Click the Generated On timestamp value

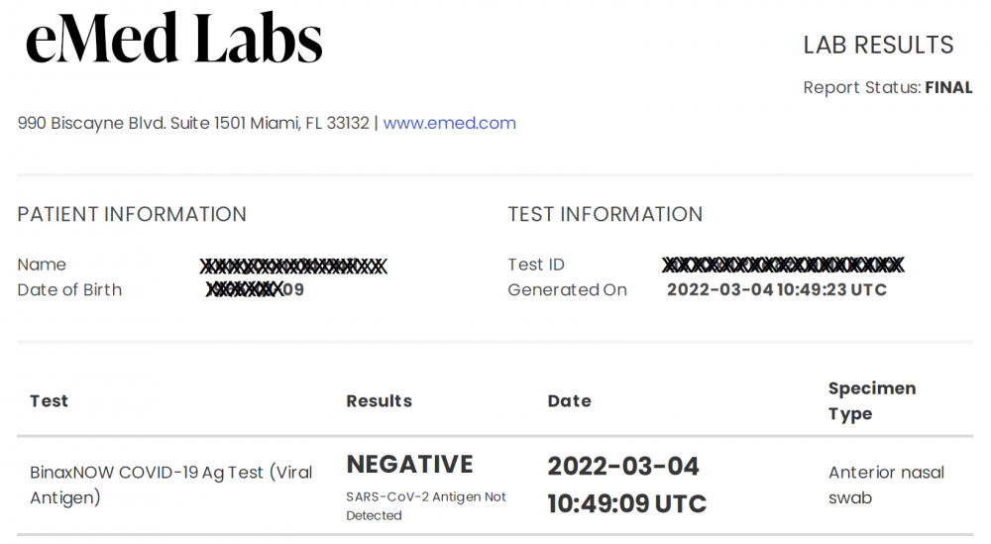tap(777, 289)
